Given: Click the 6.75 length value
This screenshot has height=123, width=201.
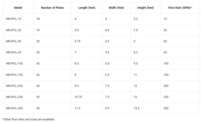Looking at the screenshot, I should coord(77,41).
